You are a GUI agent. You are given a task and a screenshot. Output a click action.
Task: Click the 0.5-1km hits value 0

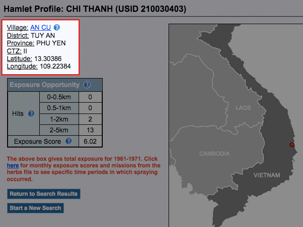coord(90,108)
